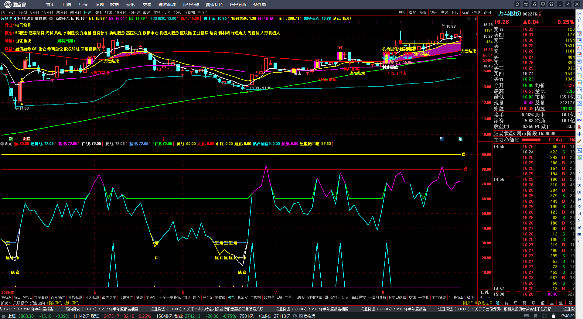Expand the round arrow beside 上证 index
Viewport: 583px width, 319px height.
4,316
